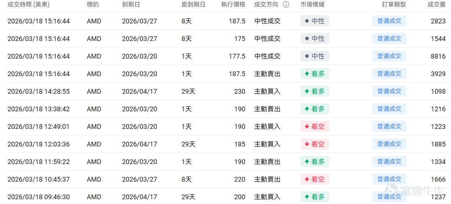Click 主動賣出 in the 10:45:37 row
This screenshot has width=451, height=204.
point(268,179)
